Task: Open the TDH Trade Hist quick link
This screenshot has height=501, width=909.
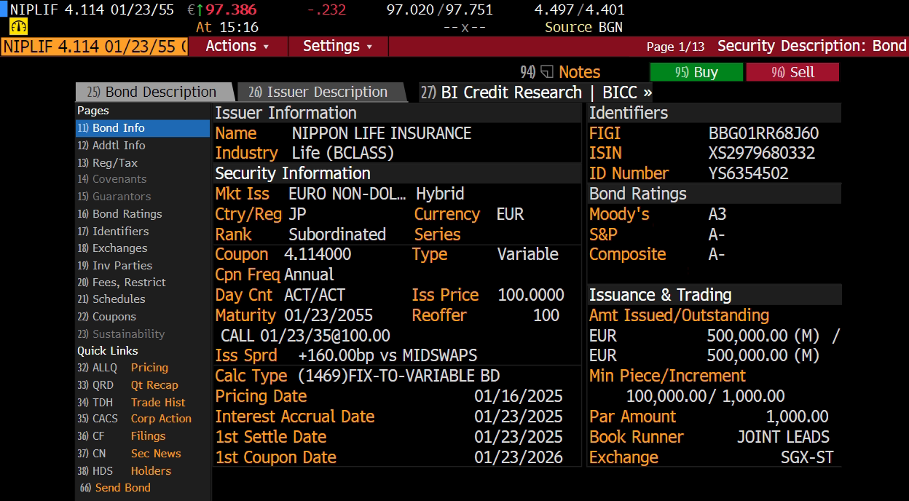Action: 131,402
